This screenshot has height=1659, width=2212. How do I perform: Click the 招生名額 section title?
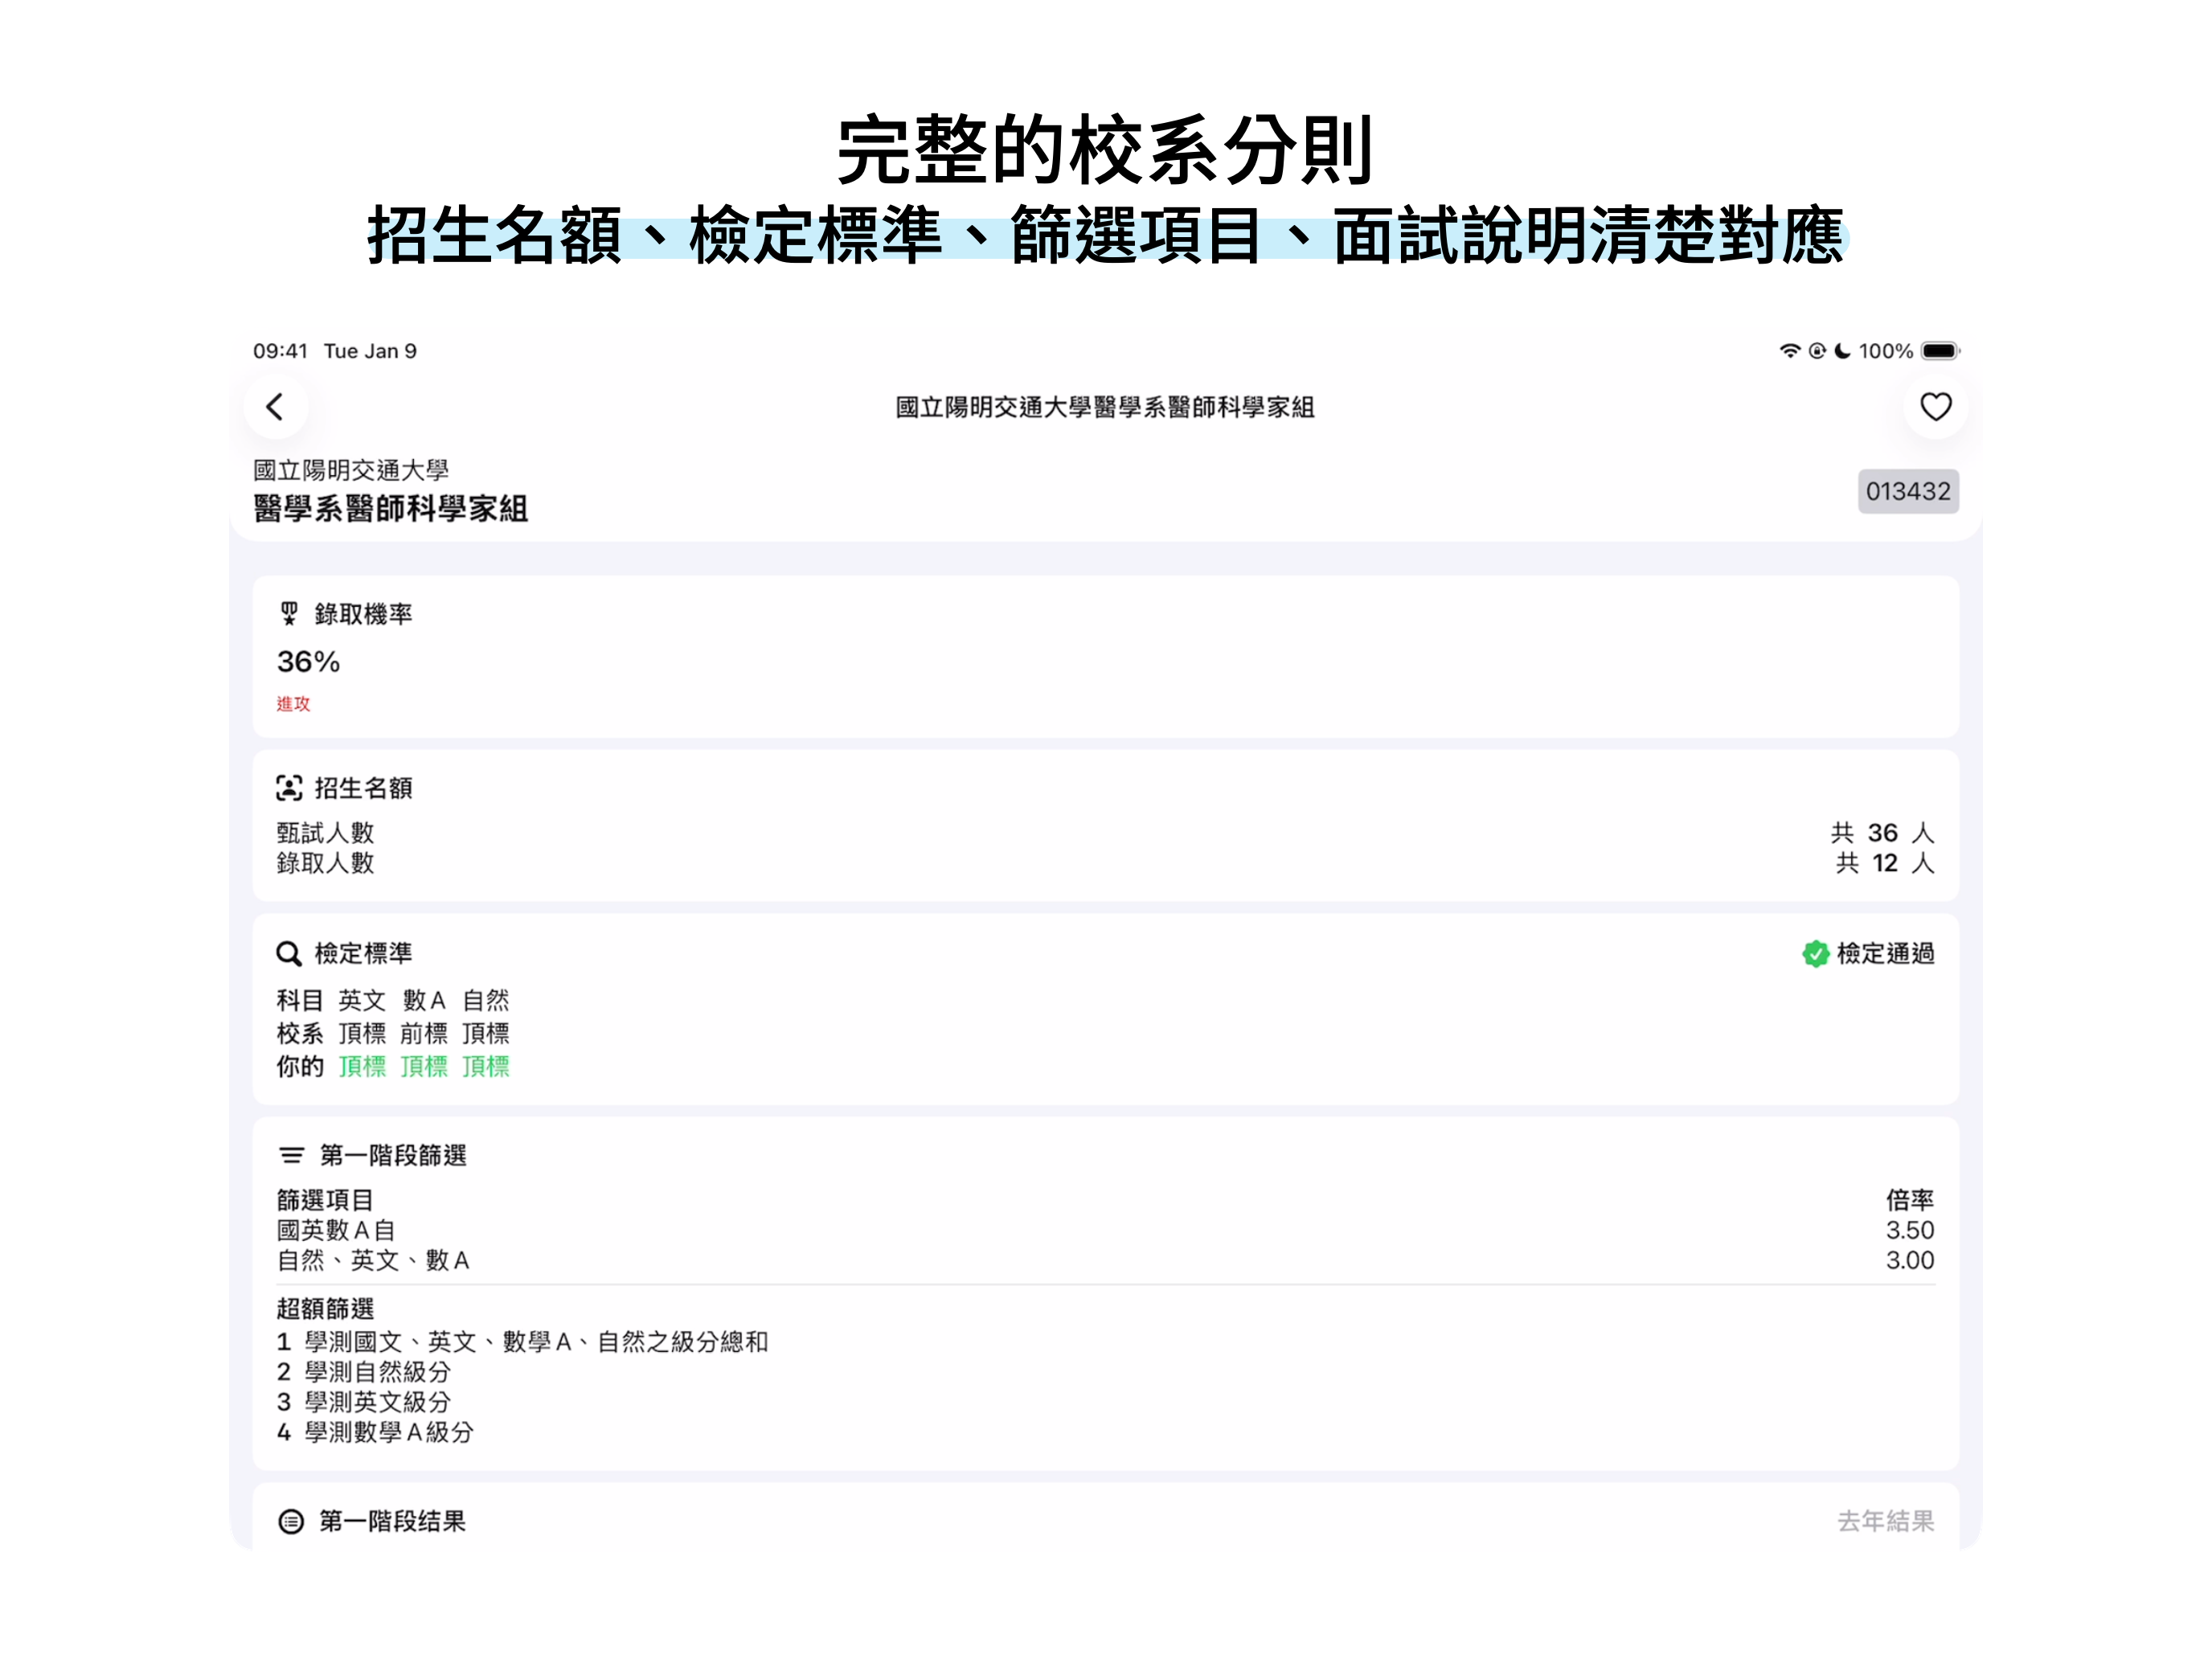[x=363, y=788]
